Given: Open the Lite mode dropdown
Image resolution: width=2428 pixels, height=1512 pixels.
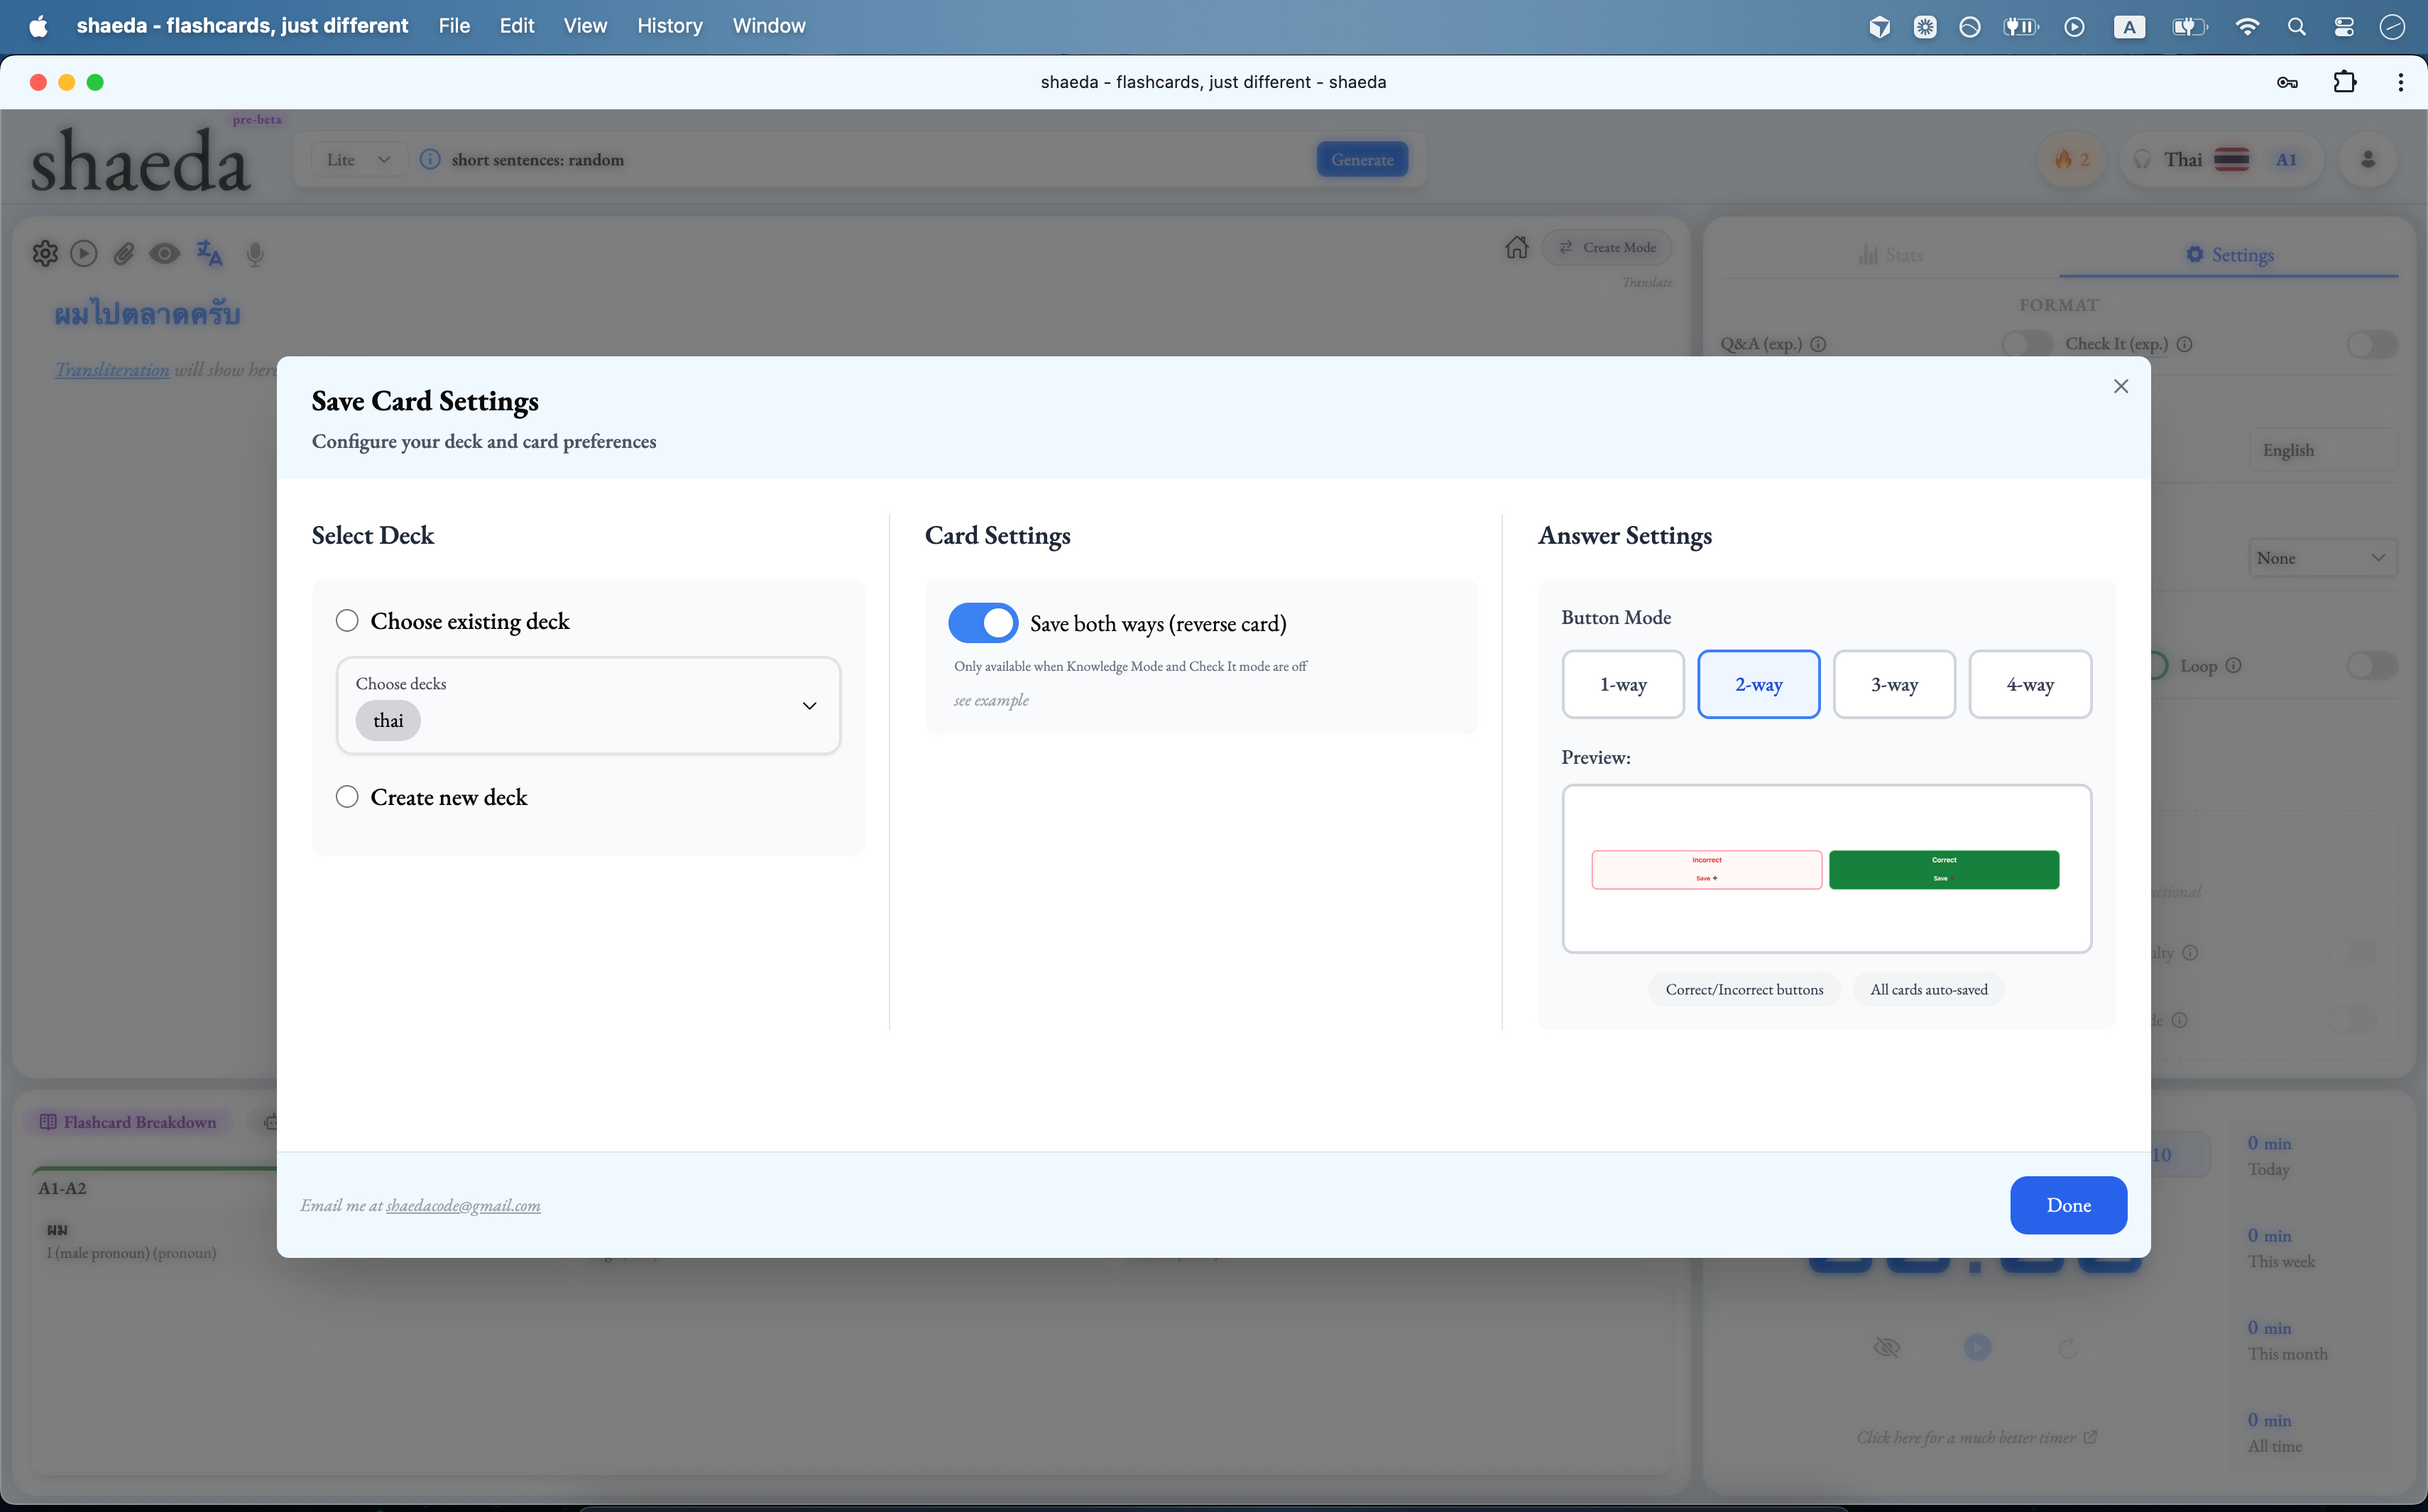Looking at the screenshot, I should pos(357,160).
